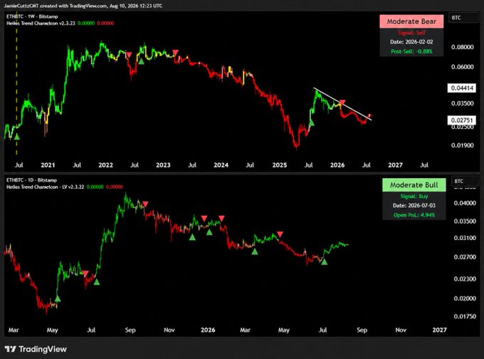Click the 0.02000 price axis label

point(465,298)
